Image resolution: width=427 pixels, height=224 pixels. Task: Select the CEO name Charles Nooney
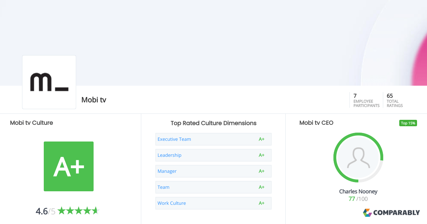tap(358, 191)
